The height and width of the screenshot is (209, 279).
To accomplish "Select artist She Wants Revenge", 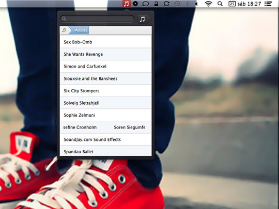I will coord(106,54).
